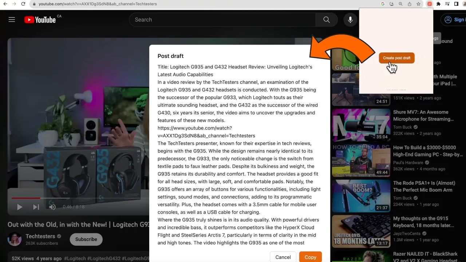Click the '362K views • 4 months ago' text
The image size is (466, 262).
419,169
